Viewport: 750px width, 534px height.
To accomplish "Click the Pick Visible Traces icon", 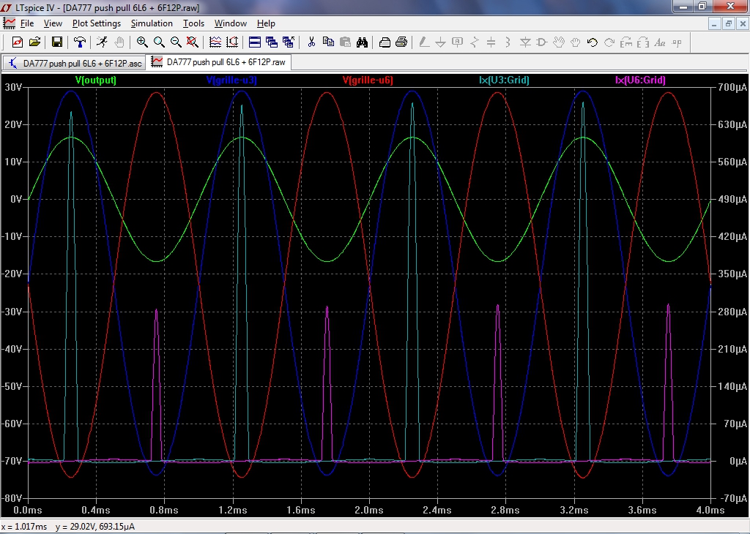I will point(215,42).
